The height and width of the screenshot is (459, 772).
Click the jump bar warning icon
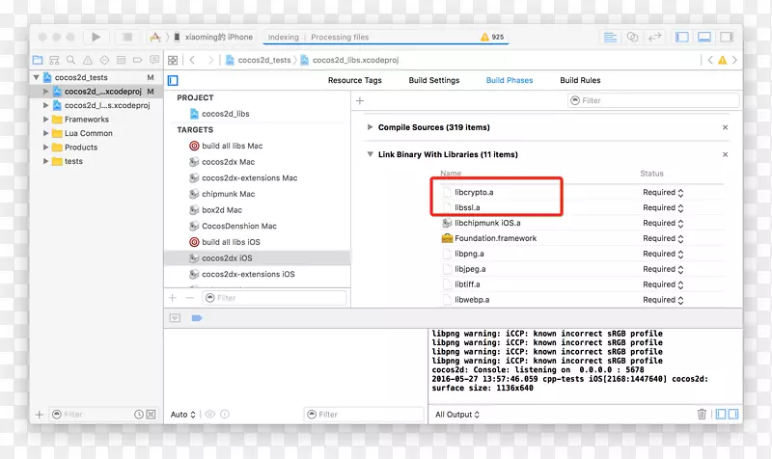(x=722, y=60)
